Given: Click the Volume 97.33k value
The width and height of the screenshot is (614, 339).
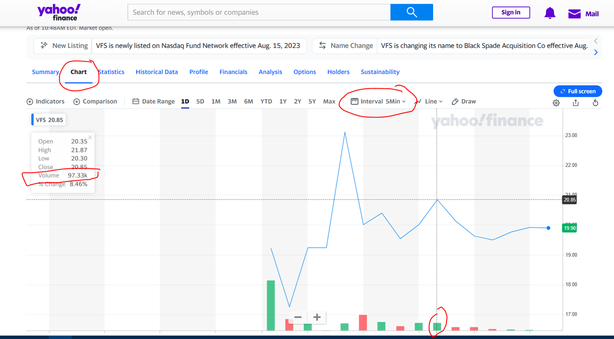Looking at the screenshot, I should (x=78, y=175).
